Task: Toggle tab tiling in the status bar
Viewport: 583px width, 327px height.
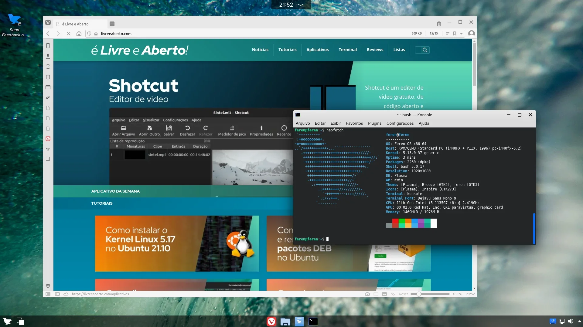Action: tap(57, 294)
